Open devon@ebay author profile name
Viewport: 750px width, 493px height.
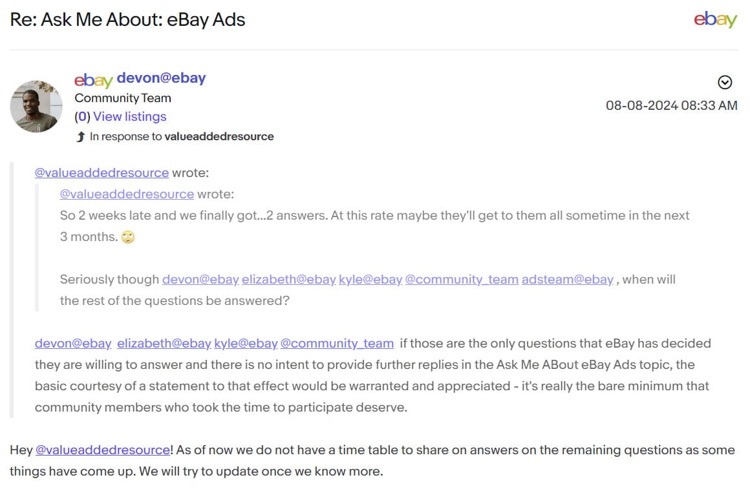tap(161, 78)
